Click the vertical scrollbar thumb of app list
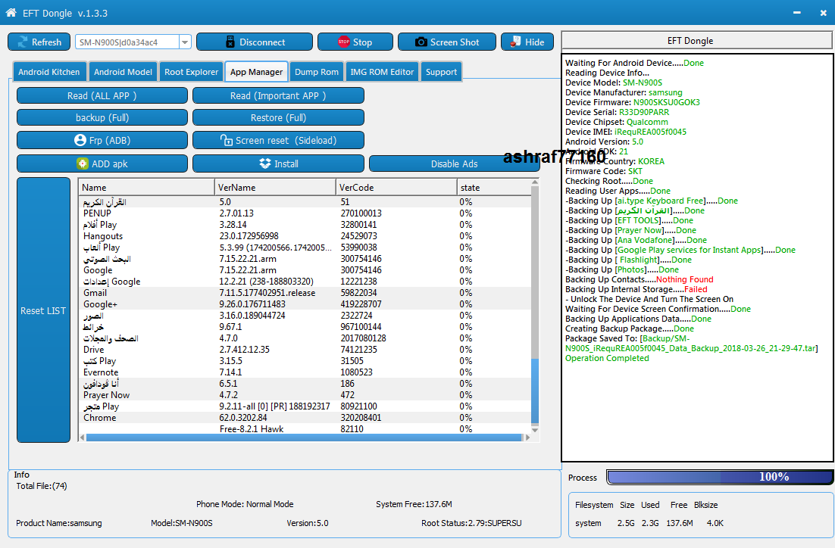The image size is (835, 548). [x=535, y=391]
